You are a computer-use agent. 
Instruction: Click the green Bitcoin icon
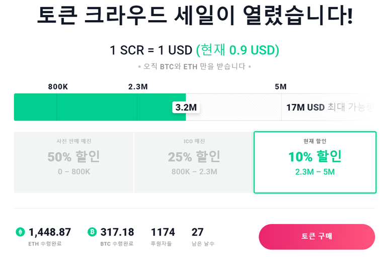pos(92,232)
